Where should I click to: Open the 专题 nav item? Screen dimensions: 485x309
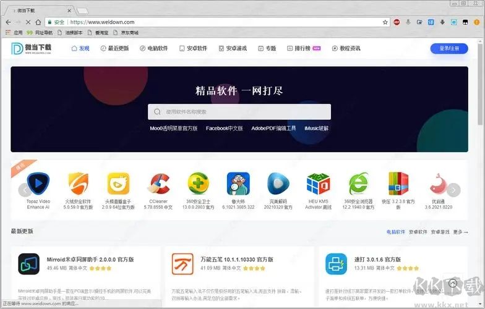pyautogui.click(x=267, y=48)
